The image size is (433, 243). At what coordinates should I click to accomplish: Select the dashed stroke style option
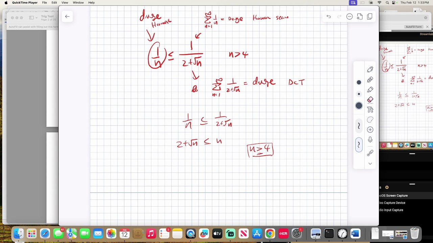tap(359, 145)
